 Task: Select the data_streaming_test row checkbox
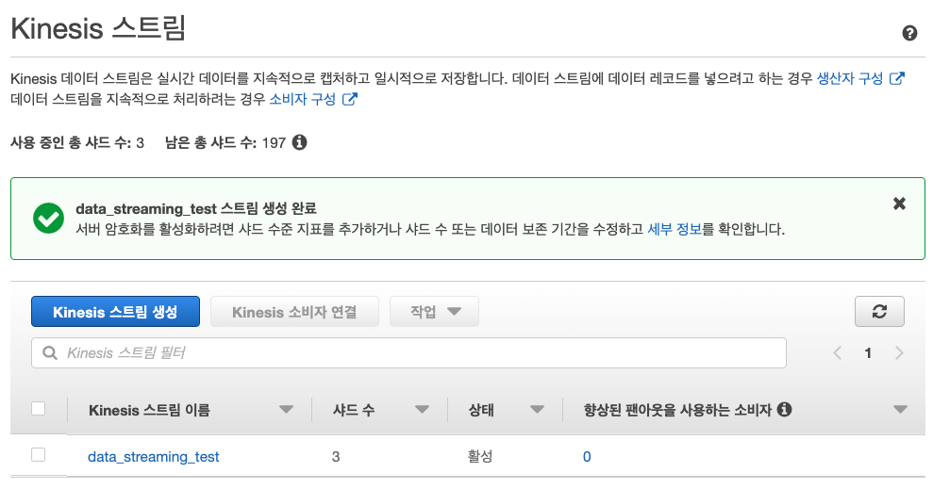click(x=38, y=454)
